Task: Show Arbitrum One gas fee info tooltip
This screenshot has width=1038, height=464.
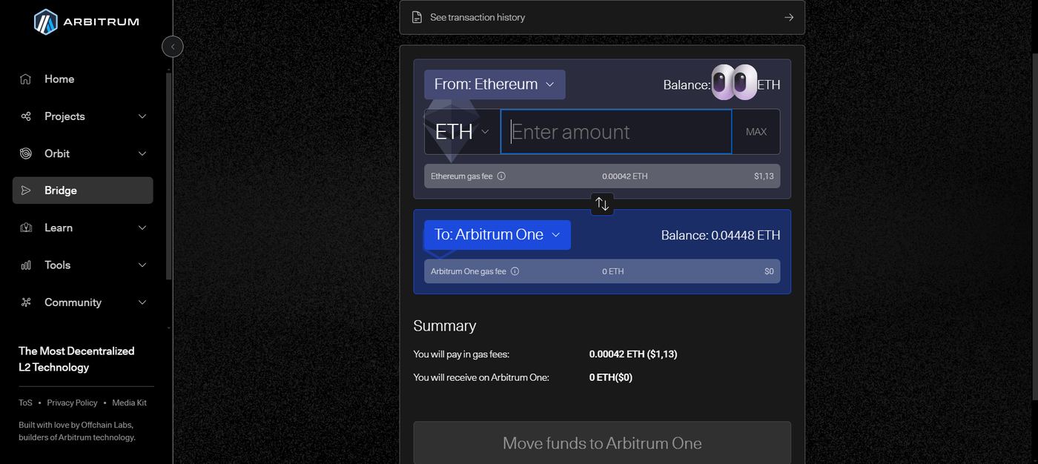Action: click(515, 271)
